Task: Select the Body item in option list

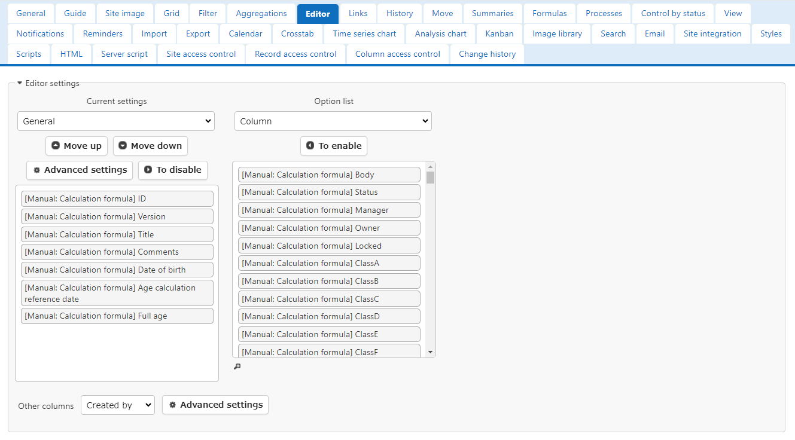Action: tap(329, 175)
